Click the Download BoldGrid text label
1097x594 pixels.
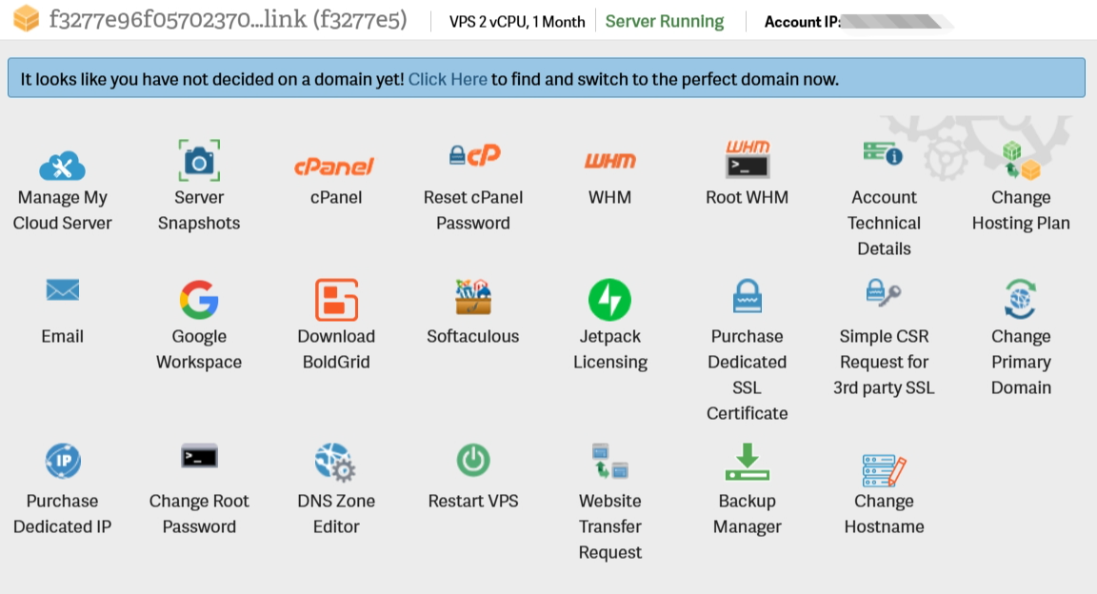336,348
